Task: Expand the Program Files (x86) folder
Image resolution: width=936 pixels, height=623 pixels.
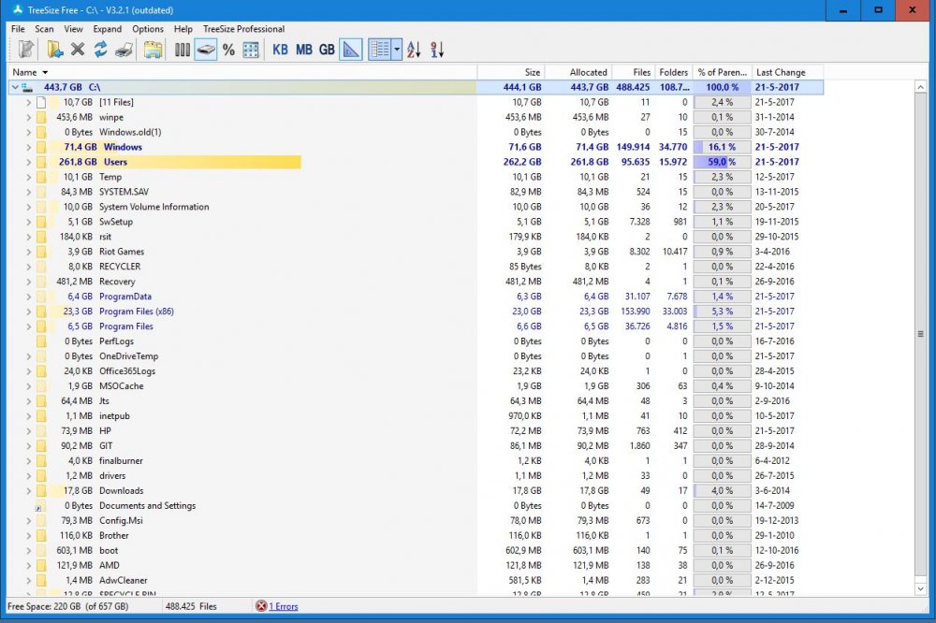Action: click(28, 311)
